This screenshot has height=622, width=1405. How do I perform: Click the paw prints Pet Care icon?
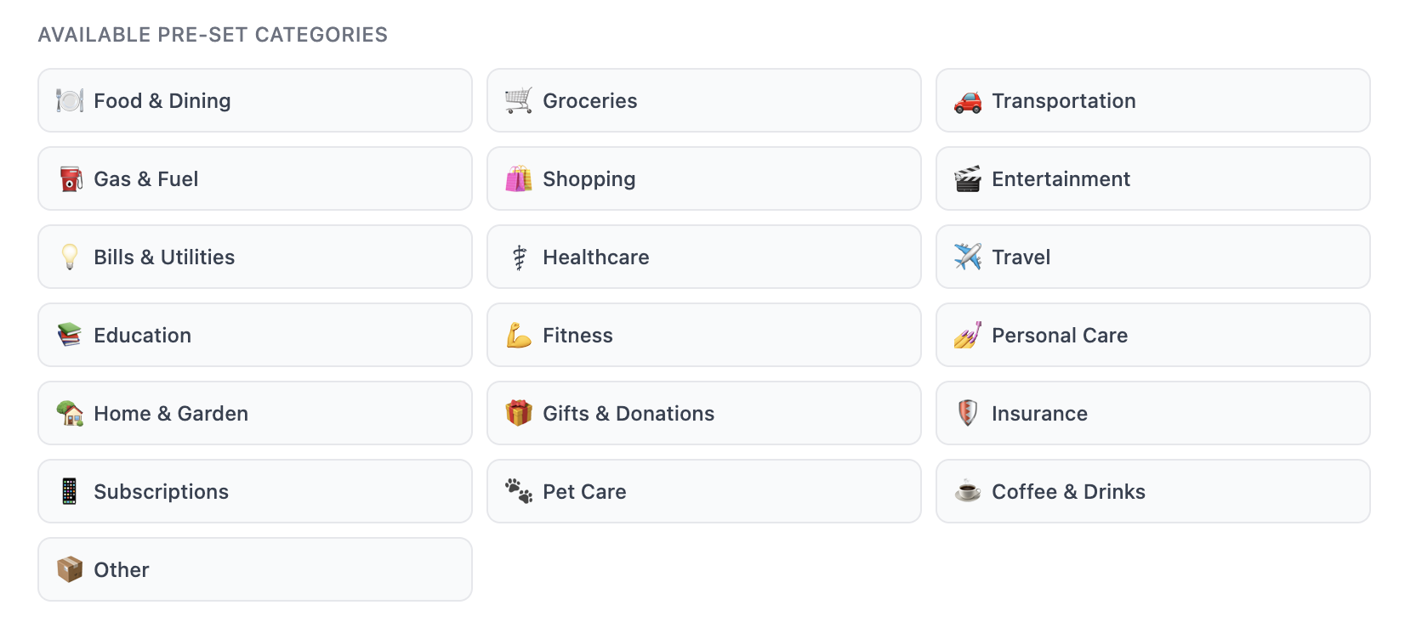[x=519, y=491]
